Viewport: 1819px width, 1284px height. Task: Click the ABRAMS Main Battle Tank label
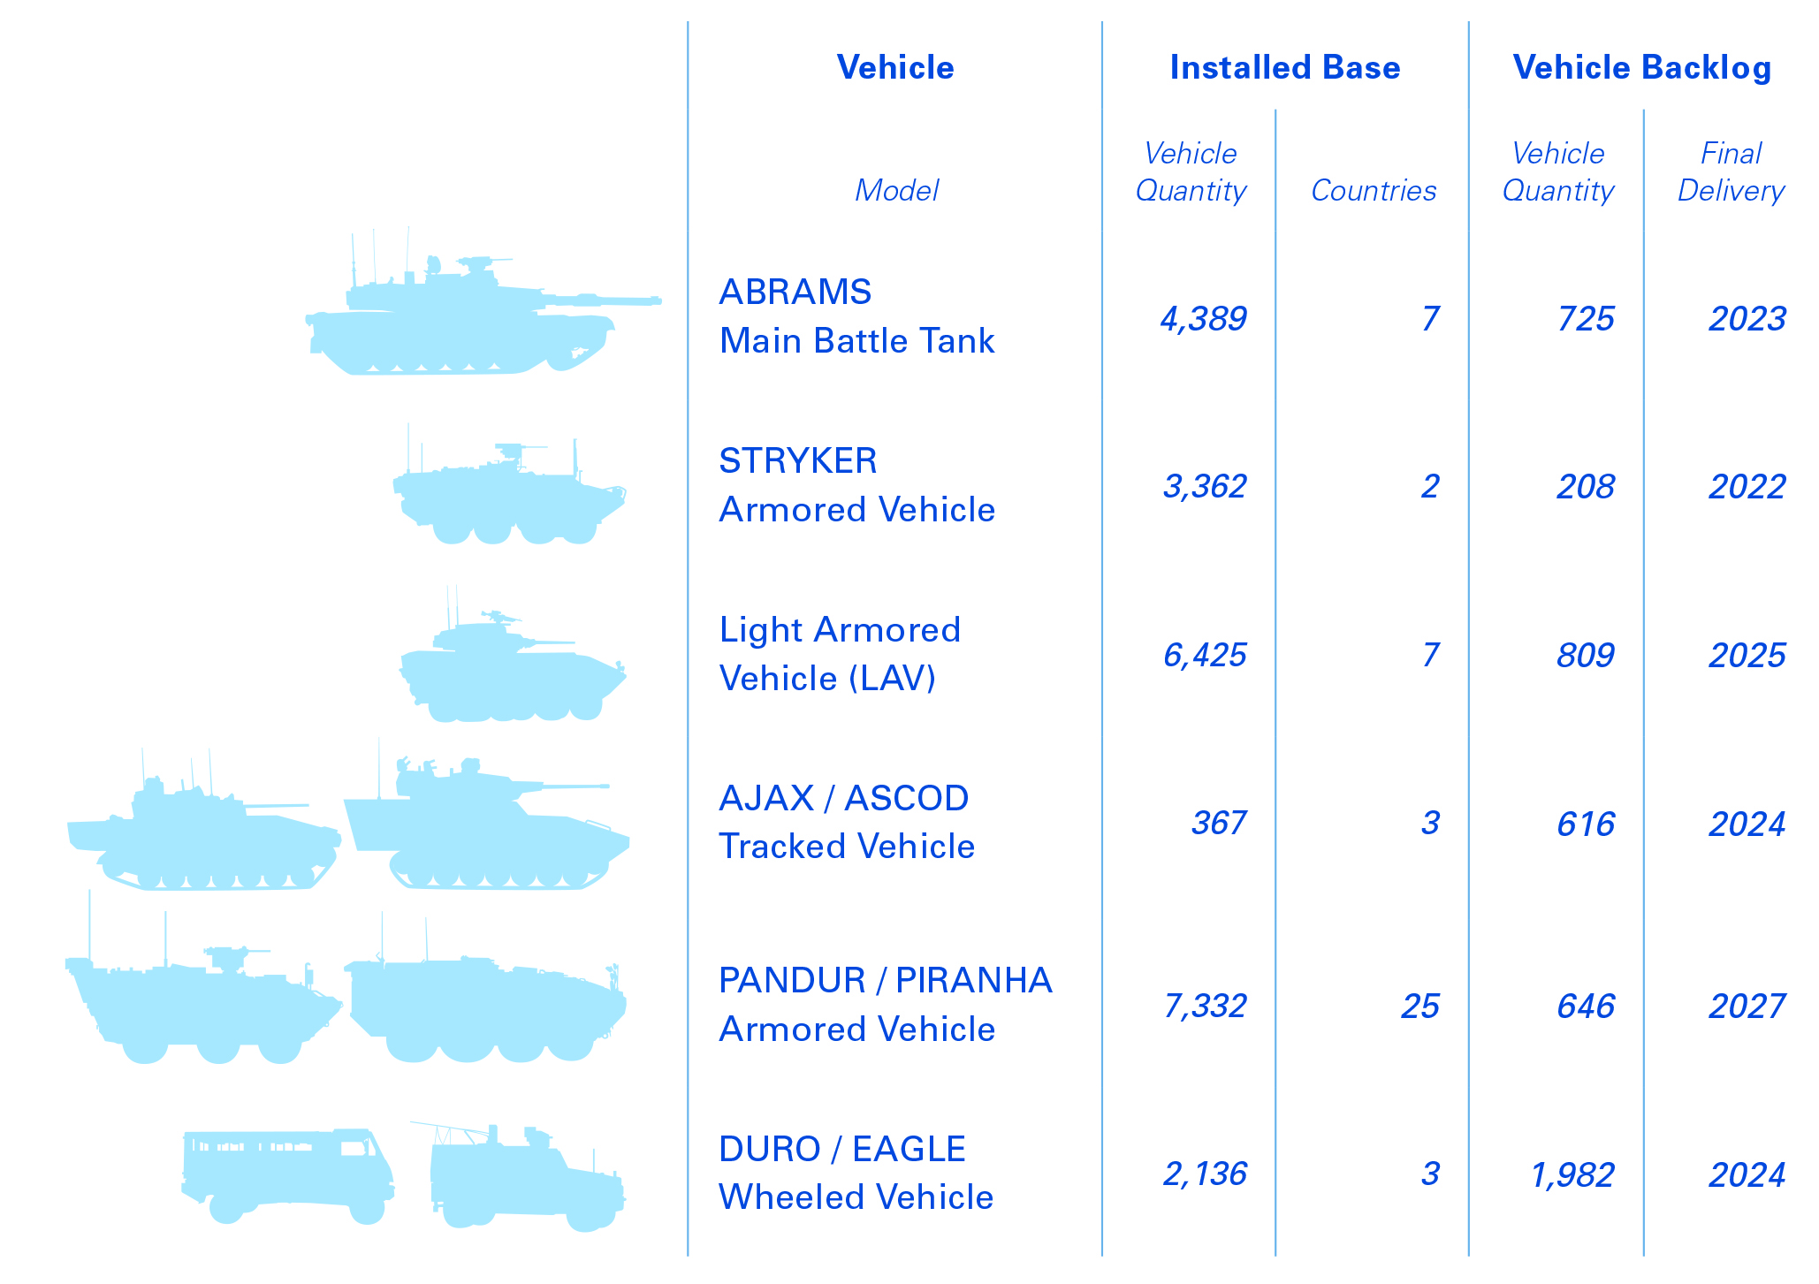(856, 316)
